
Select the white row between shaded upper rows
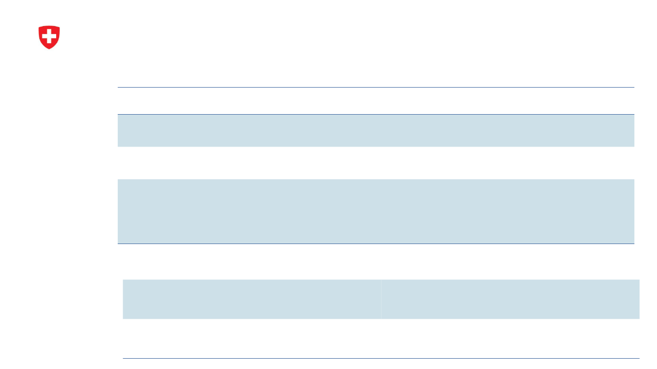[376, 163]
